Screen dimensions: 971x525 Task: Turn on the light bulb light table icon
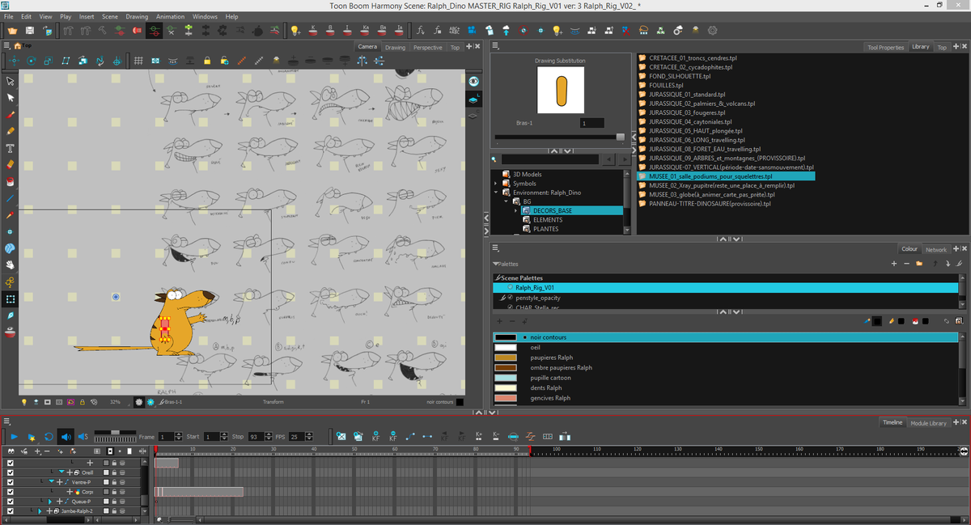pyautogui.click(x=23, y=401)
